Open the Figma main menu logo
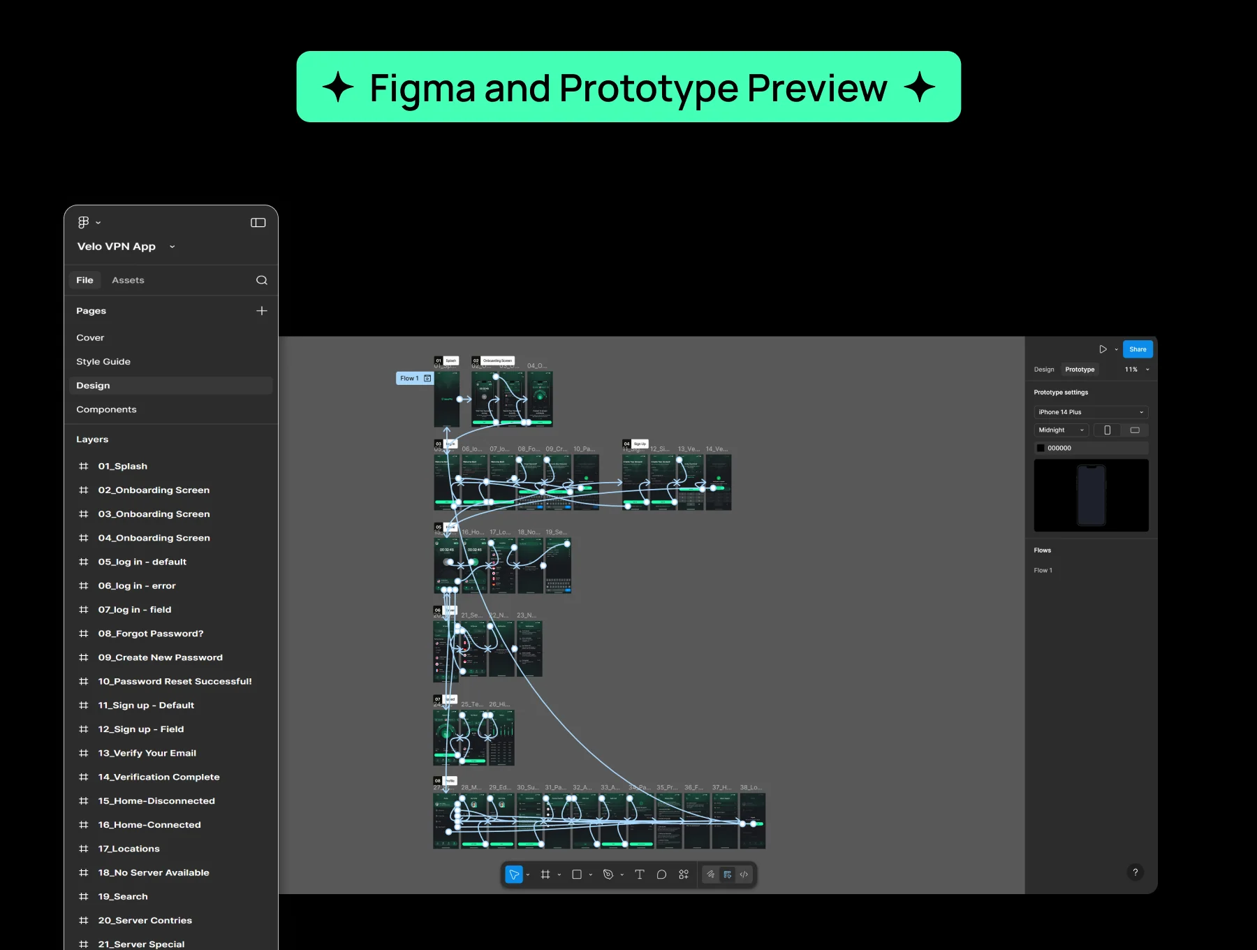The width and height of the screenshot is (1257, 950). tap(83, 222)
